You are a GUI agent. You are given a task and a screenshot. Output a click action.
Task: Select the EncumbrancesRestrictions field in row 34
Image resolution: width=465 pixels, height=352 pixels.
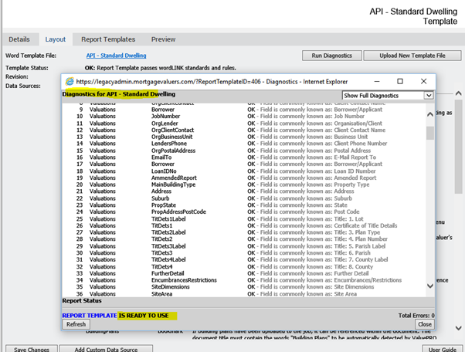[x=184, y=280]
